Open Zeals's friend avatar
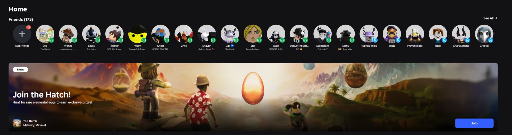 (392, 34)
